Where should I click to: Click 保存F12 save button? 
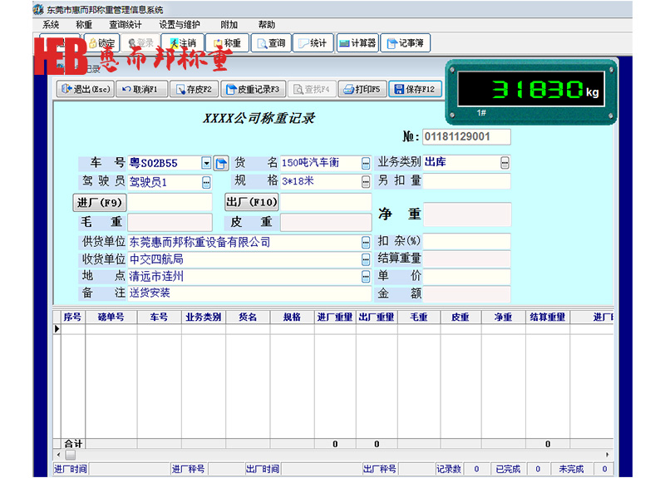point(415,89)
